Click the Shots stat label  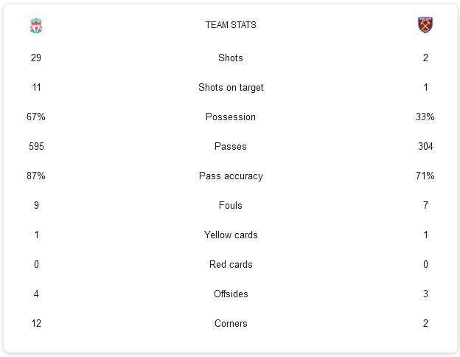231,58
